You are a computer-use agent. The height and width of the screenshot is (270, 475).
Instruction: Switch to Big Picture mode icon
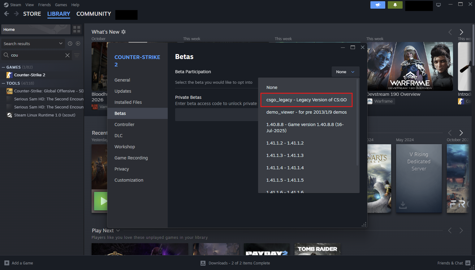tap(438, 5)
